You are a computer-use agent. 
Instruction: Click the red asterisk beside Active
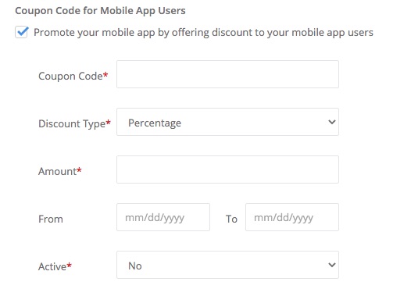click(x=69, y=266)
